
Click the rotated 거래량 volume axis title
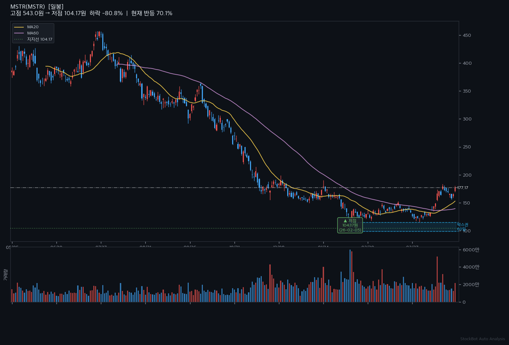tap(5, 275)
